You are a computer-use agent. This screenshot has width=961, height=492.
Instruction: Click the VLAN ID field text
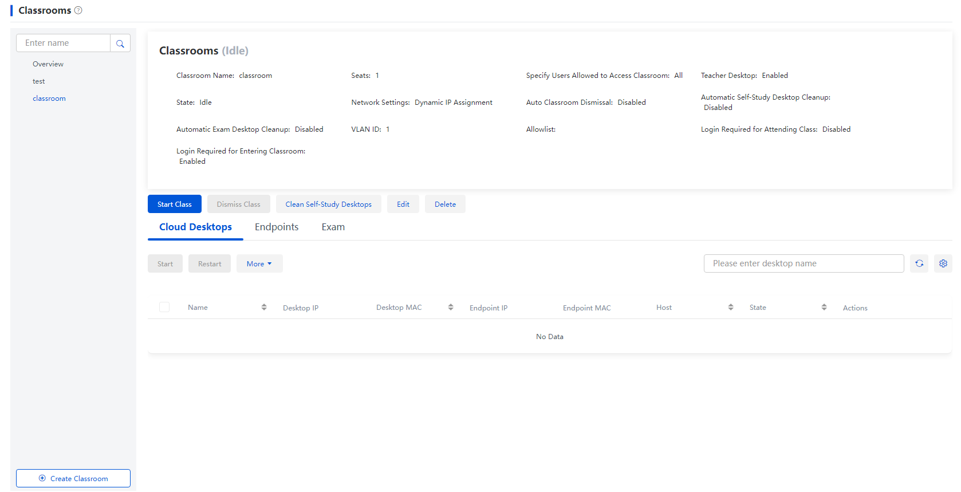coord(371,129)
